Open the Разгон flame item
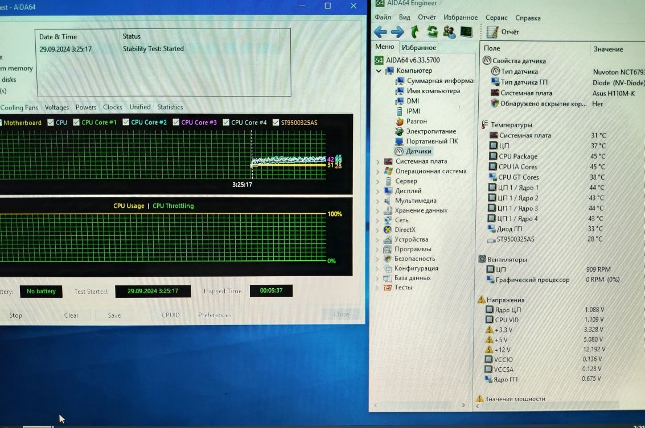Image resolution: width=645 pixels, height=428 pixels. tap(412, 121)
